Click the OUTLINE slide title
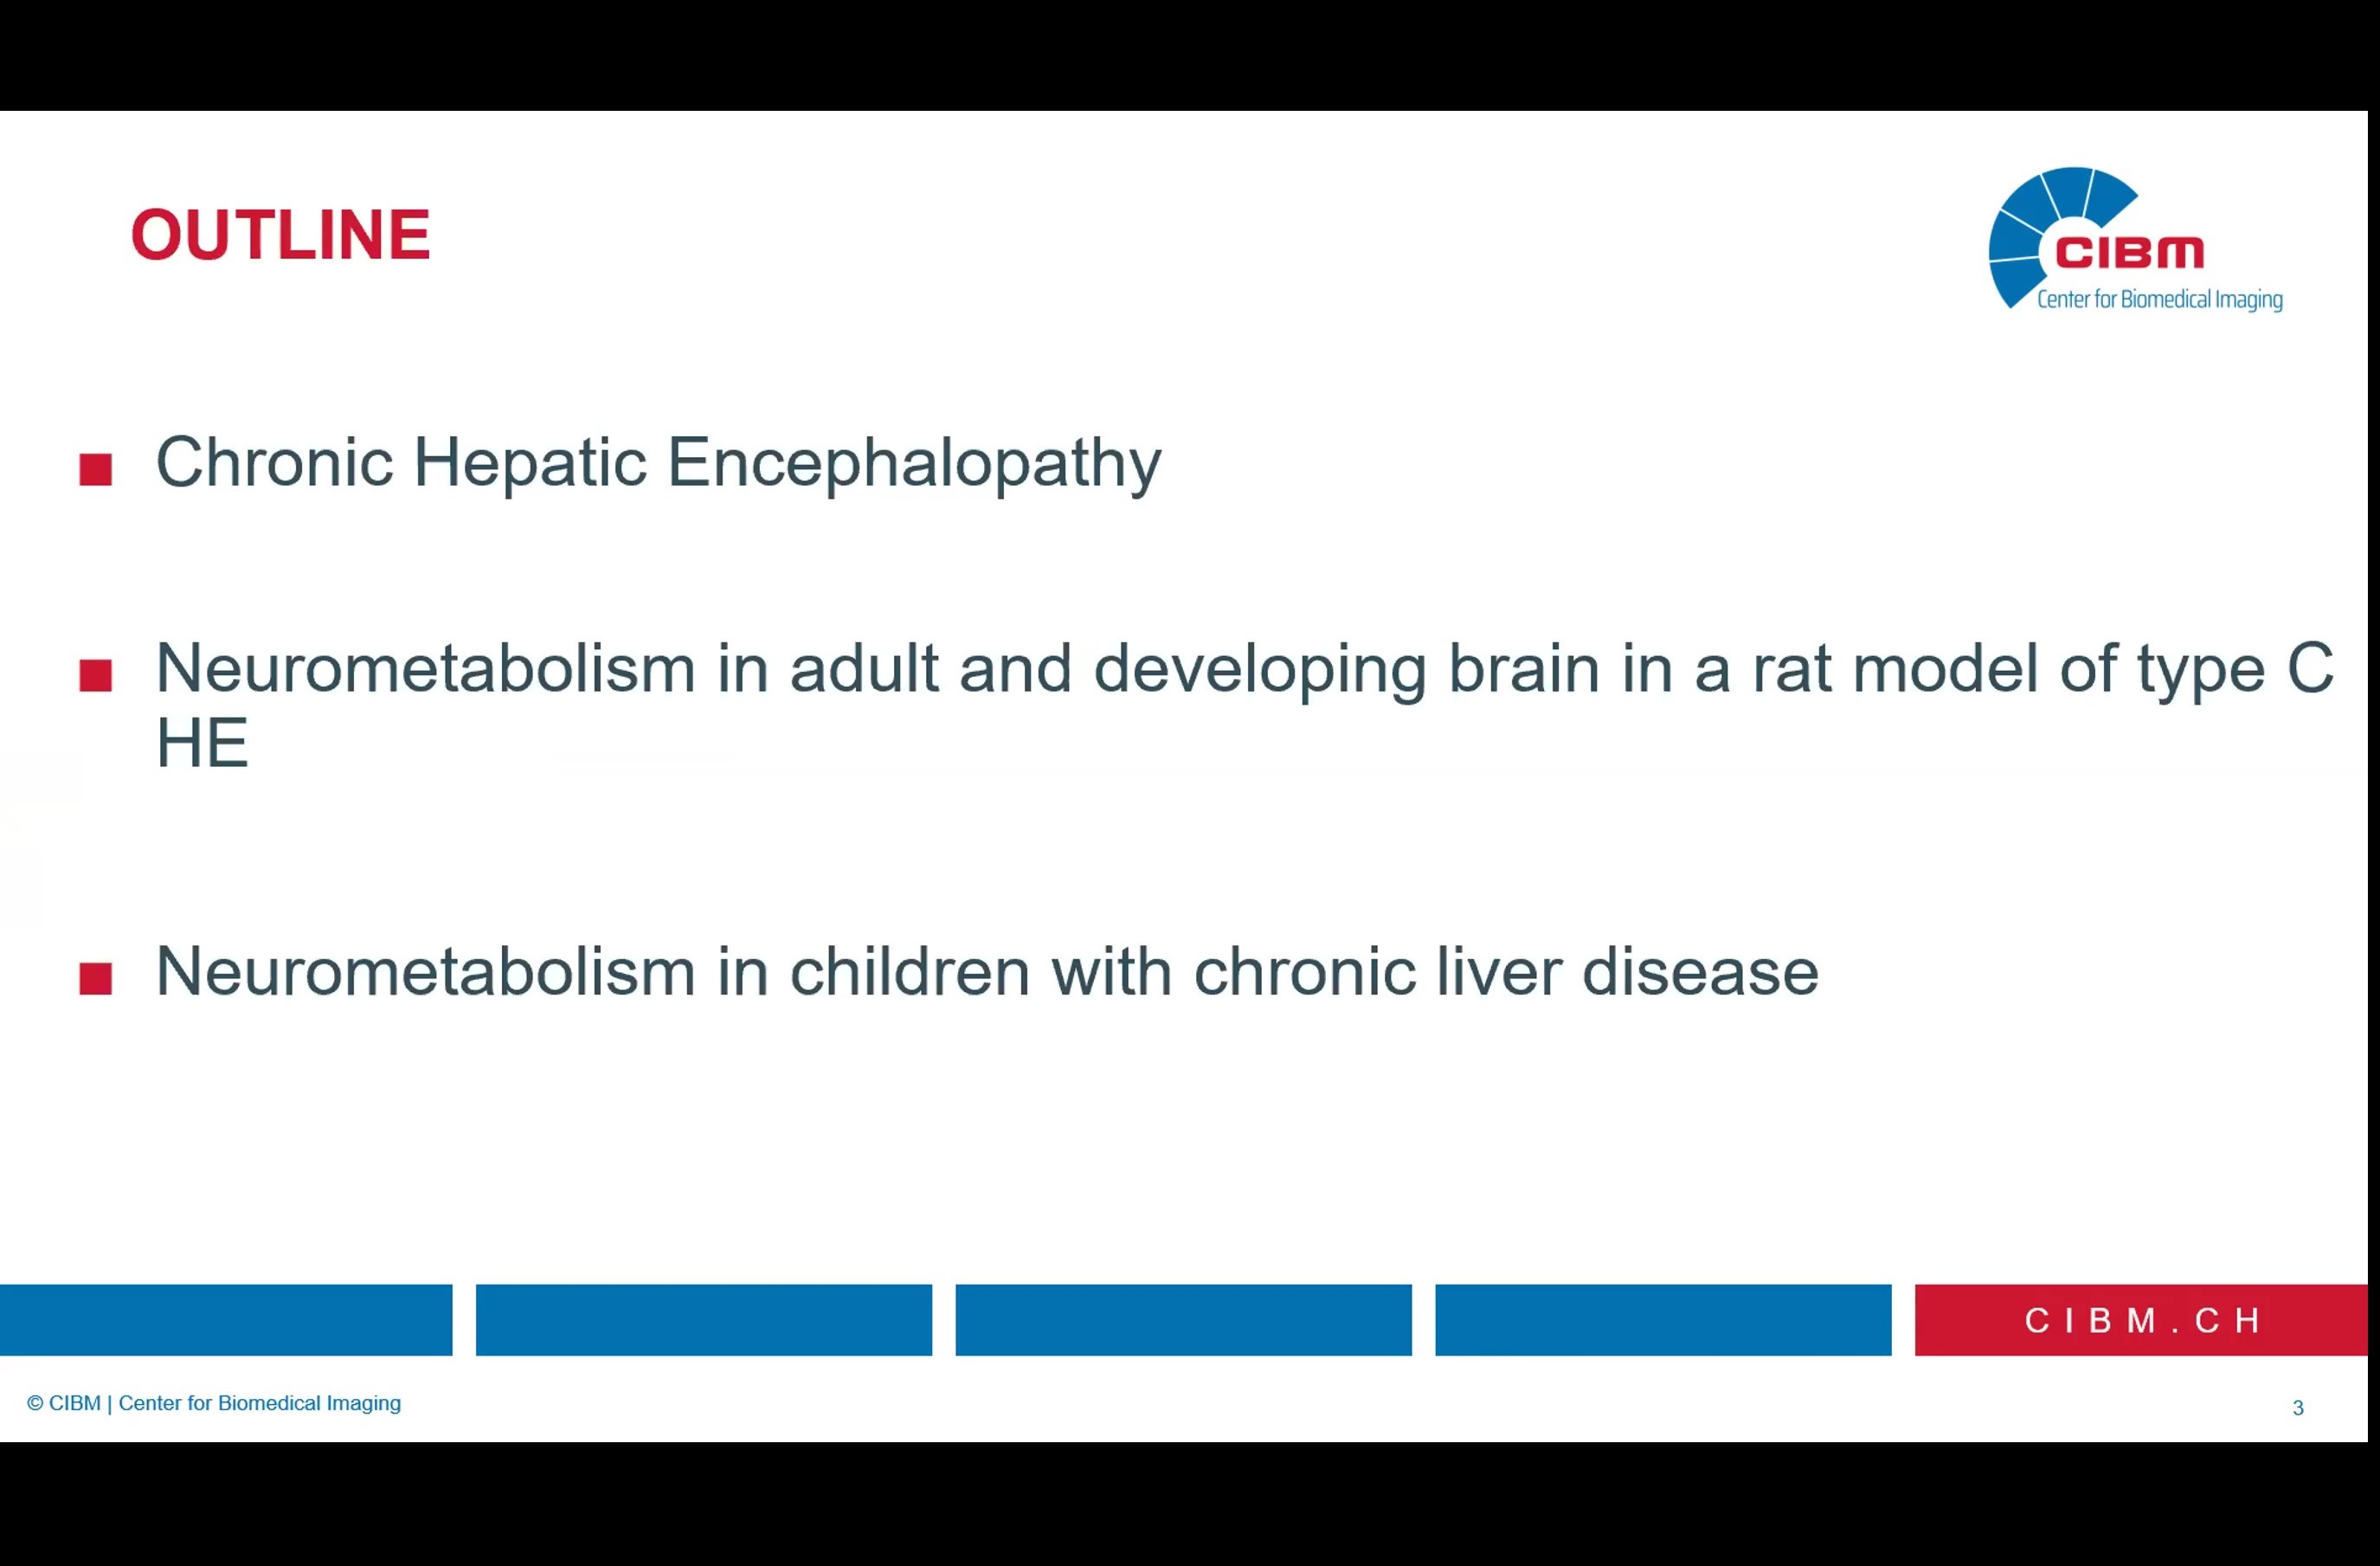The height and width of the screenshot is (1566, 2380). click(280, 236)
